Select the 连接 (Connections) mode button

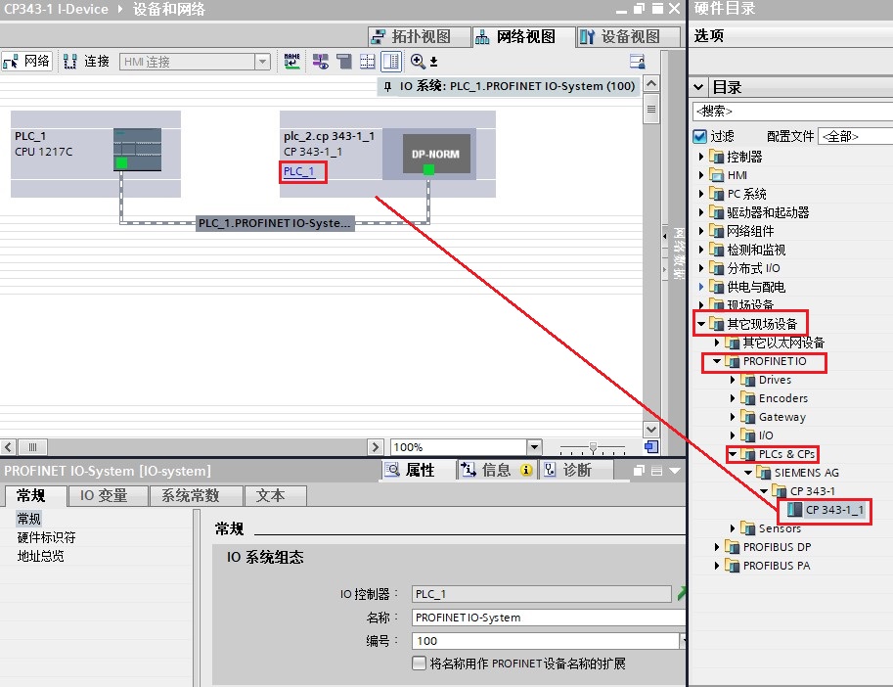point(87,61)
